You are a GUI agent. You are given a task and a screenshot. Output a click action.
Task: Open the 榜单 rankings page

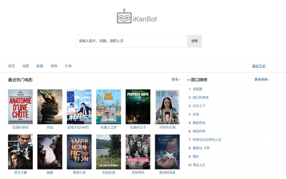point(54,66)
